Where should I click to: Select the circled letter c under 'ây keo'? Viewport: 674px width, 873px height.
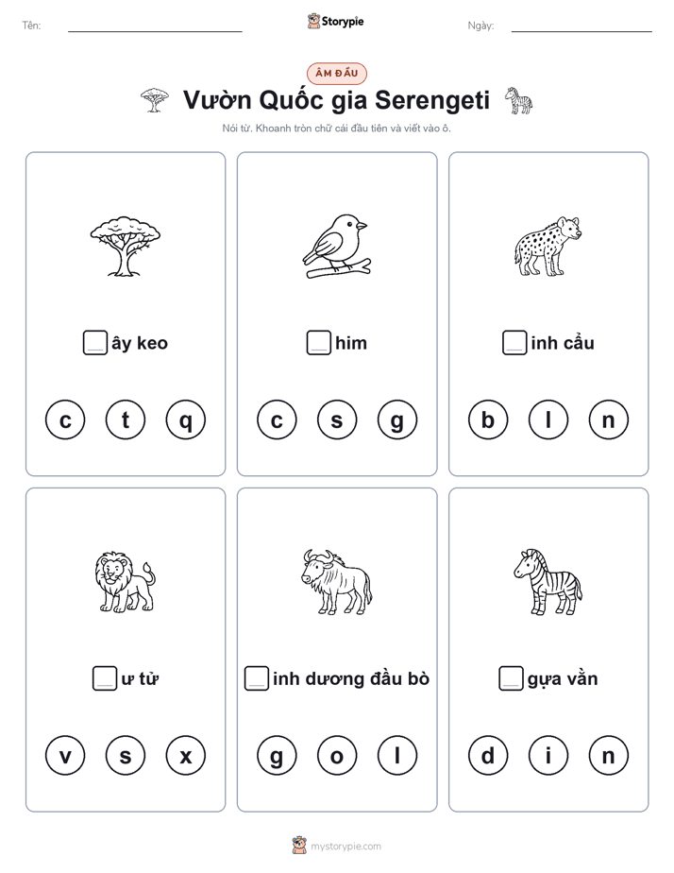click(65, 419)
